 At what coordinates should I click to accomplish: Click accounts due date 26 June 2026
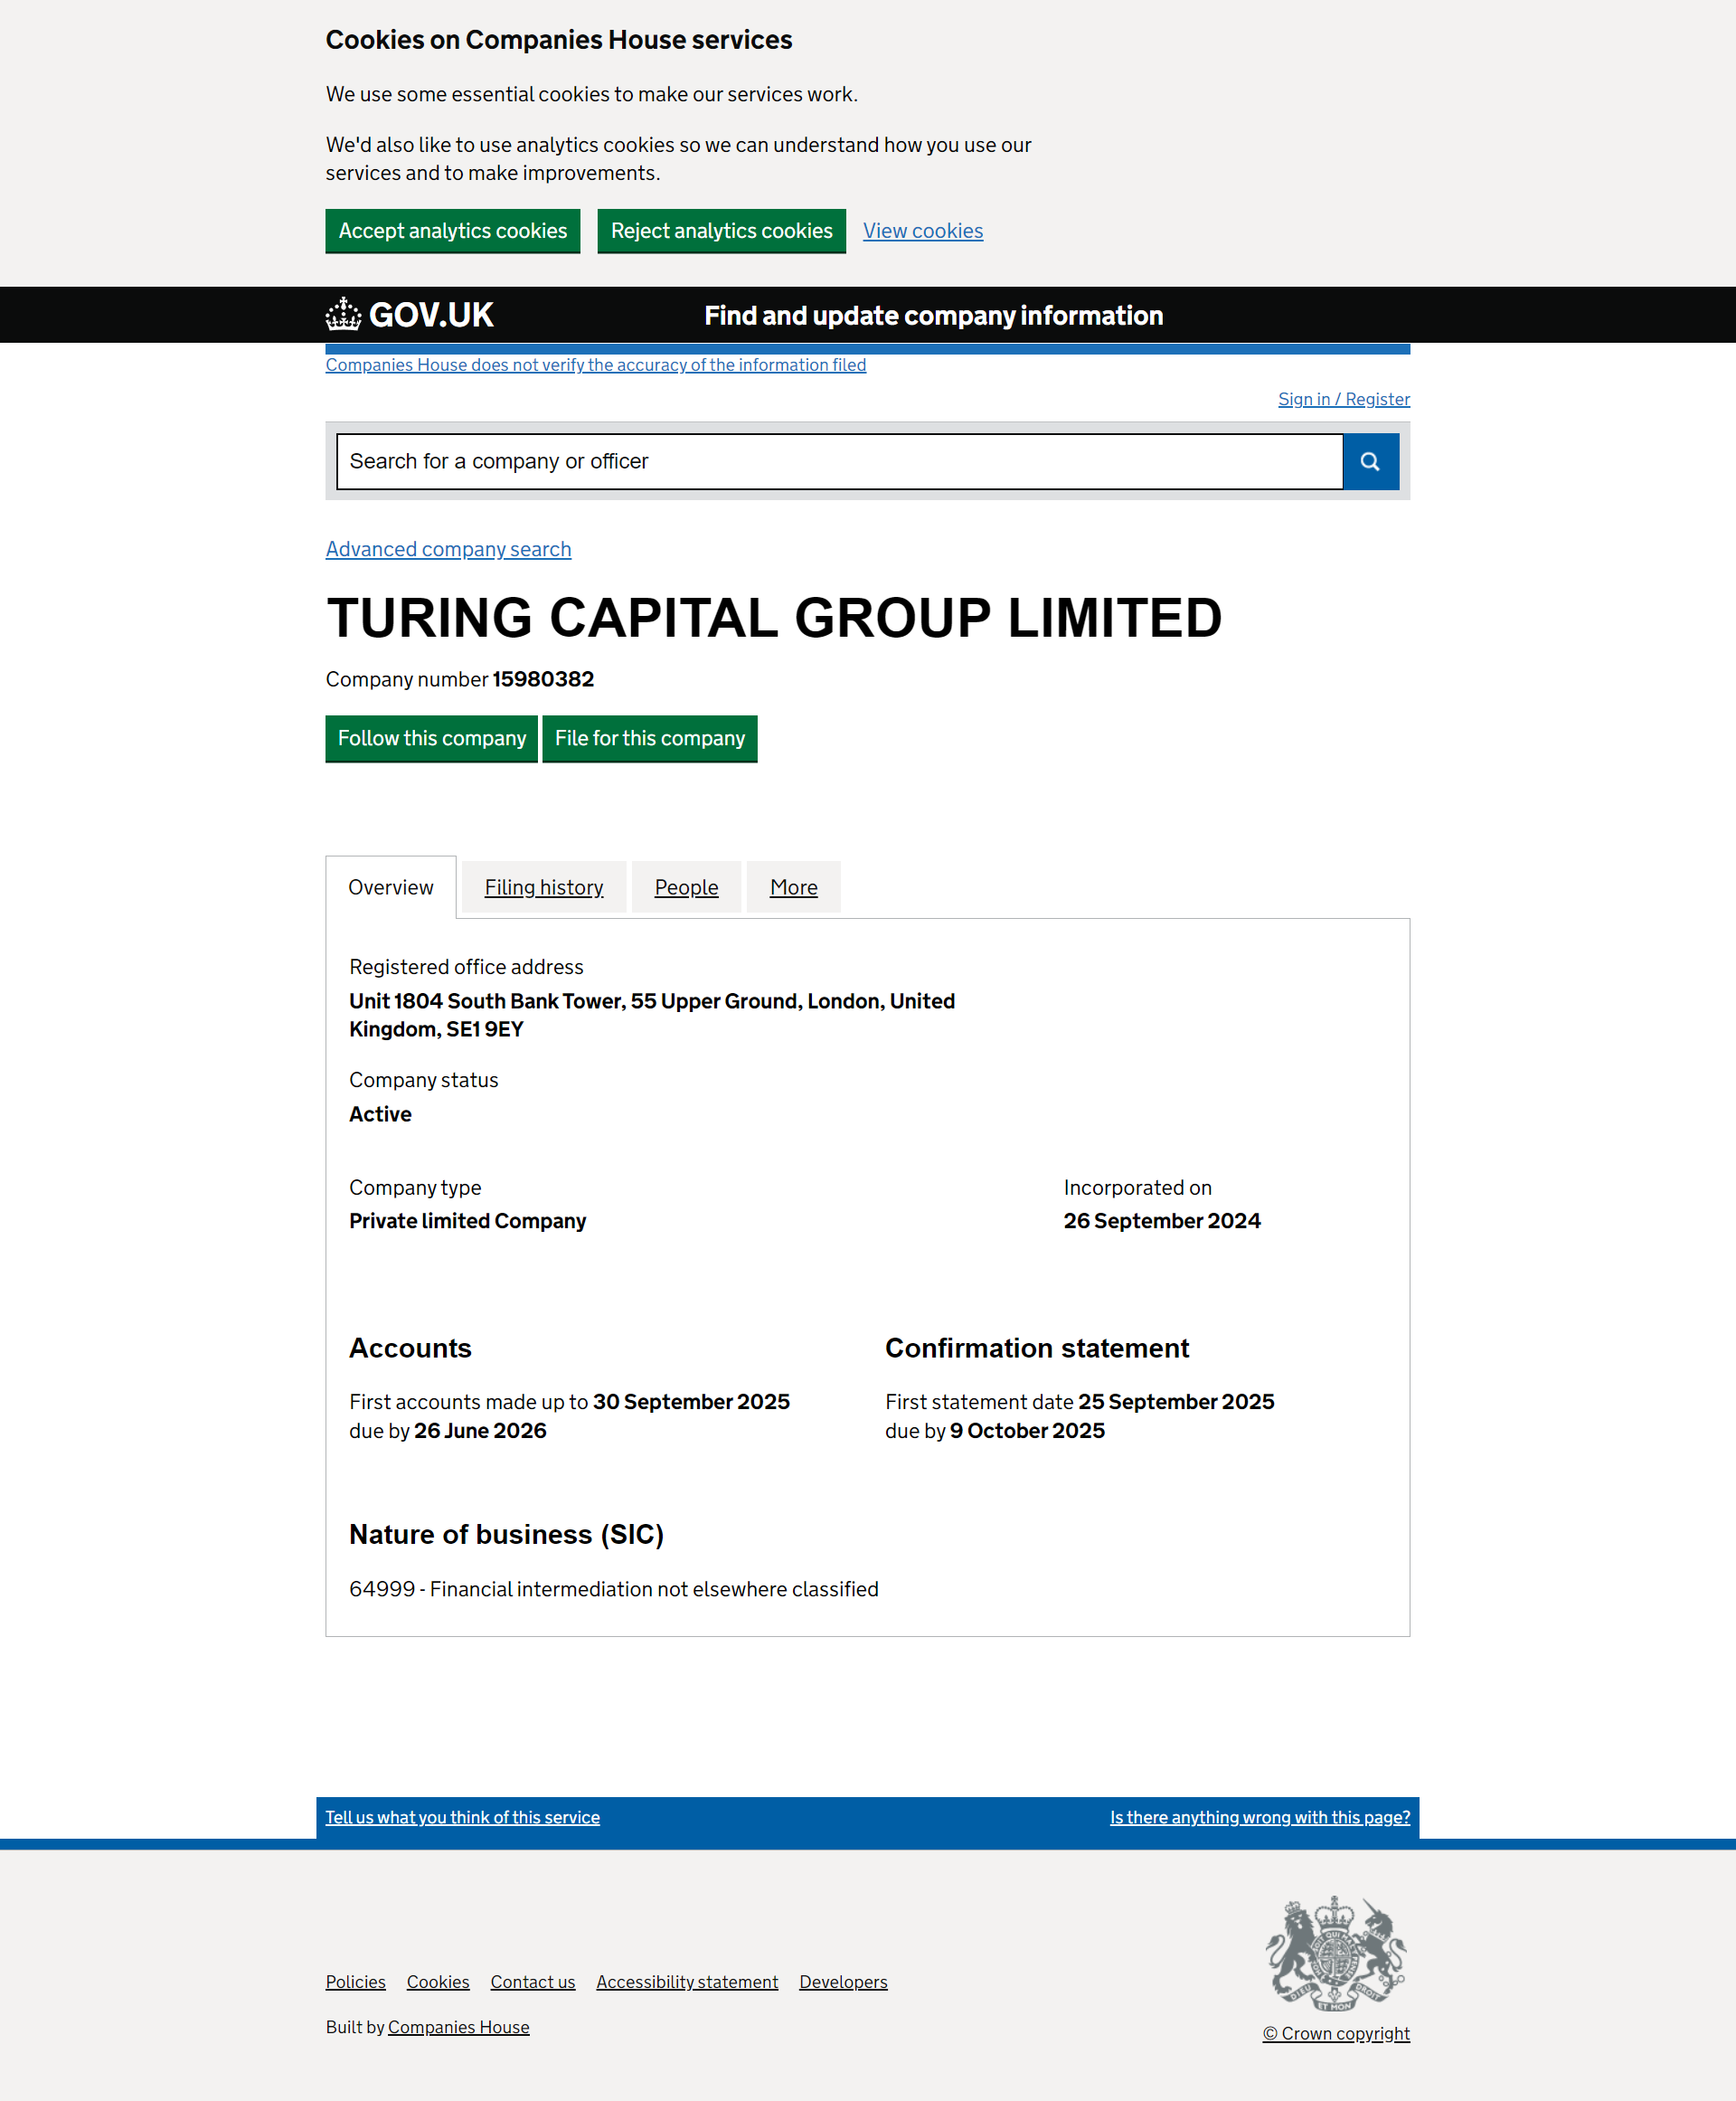click(x=480, y=1431)
